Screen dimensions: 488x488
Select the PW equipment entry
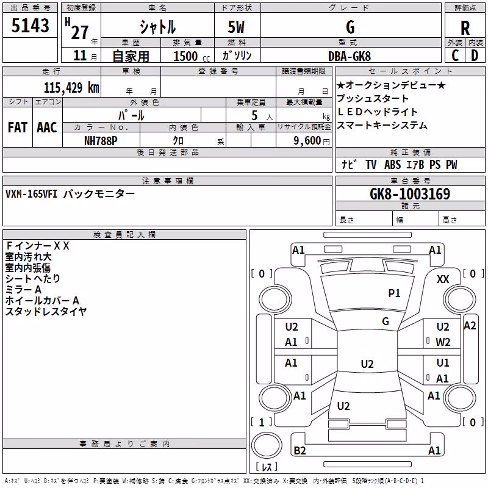451,164
